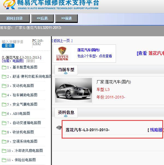Click 刷新 refresh link

(x=30, y=61)
